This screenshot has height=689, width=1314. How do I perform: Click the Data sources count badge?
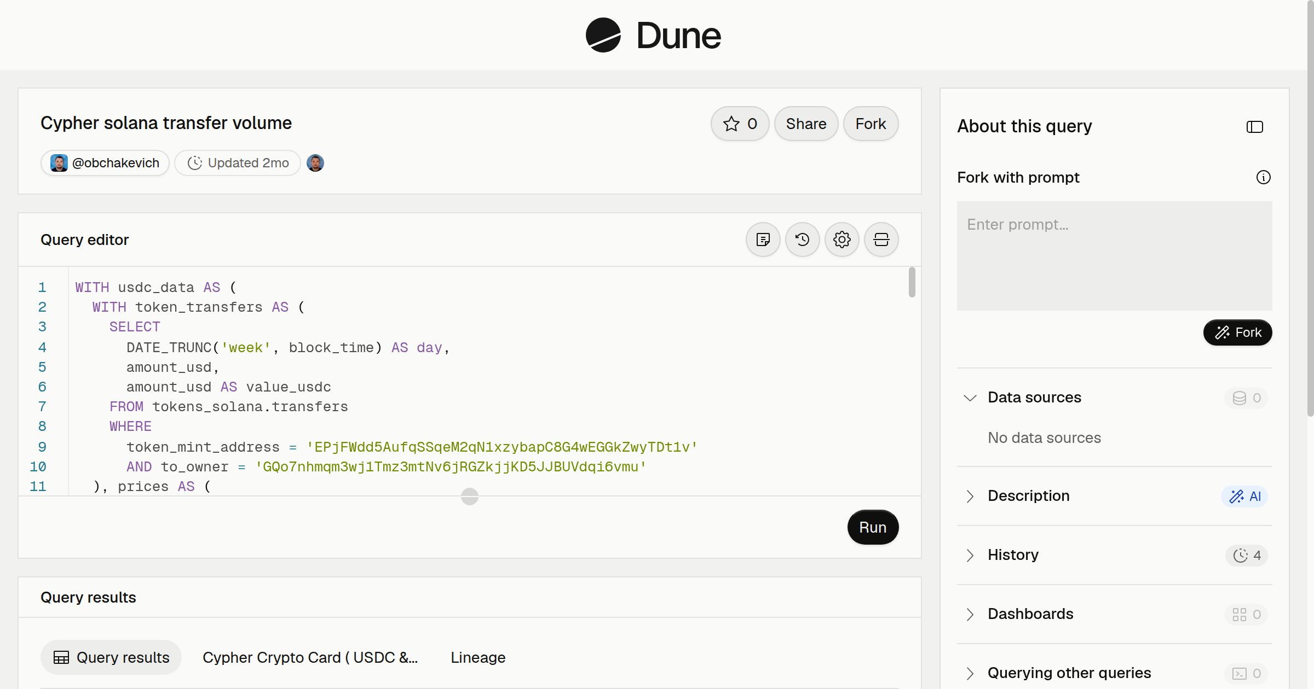[x=1246, y=398]
